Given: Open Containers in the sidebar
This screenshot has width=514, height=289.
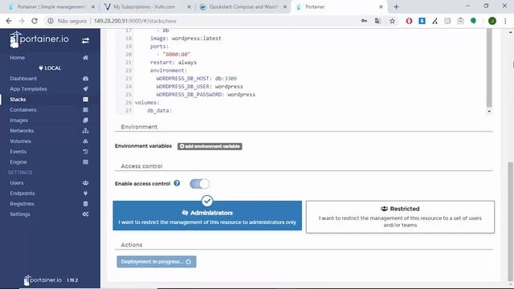Looking at the screenshot, I should pos(23,110).
